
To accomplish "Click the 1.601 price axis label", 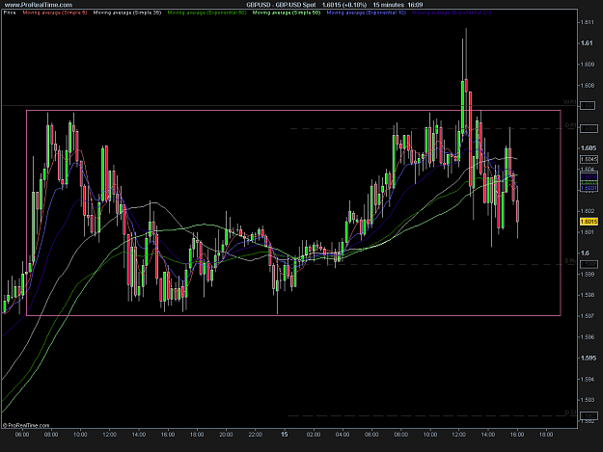I will click(x=588, y=232).
